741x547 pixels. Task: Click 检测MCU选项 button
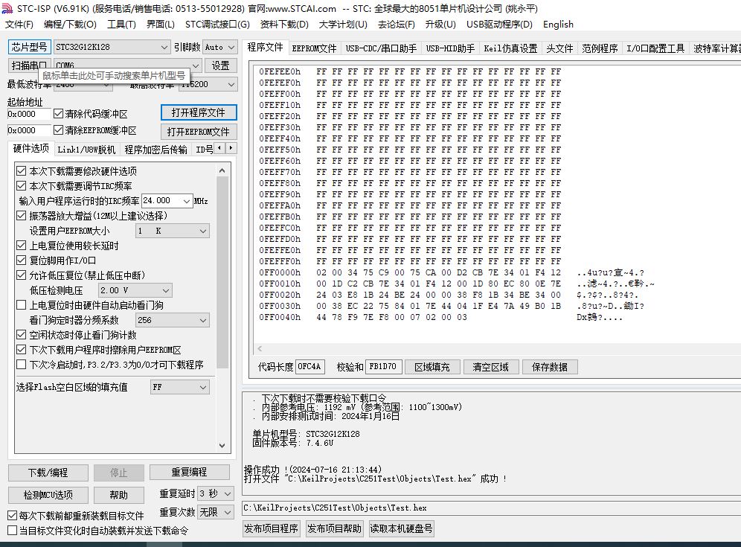click(48, 495)
